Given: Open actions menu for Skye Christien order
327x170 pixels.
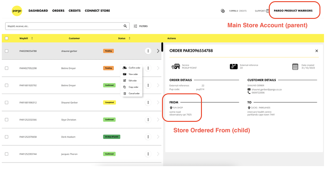Looking at the screenshot, I should click(x=148, y=120).
